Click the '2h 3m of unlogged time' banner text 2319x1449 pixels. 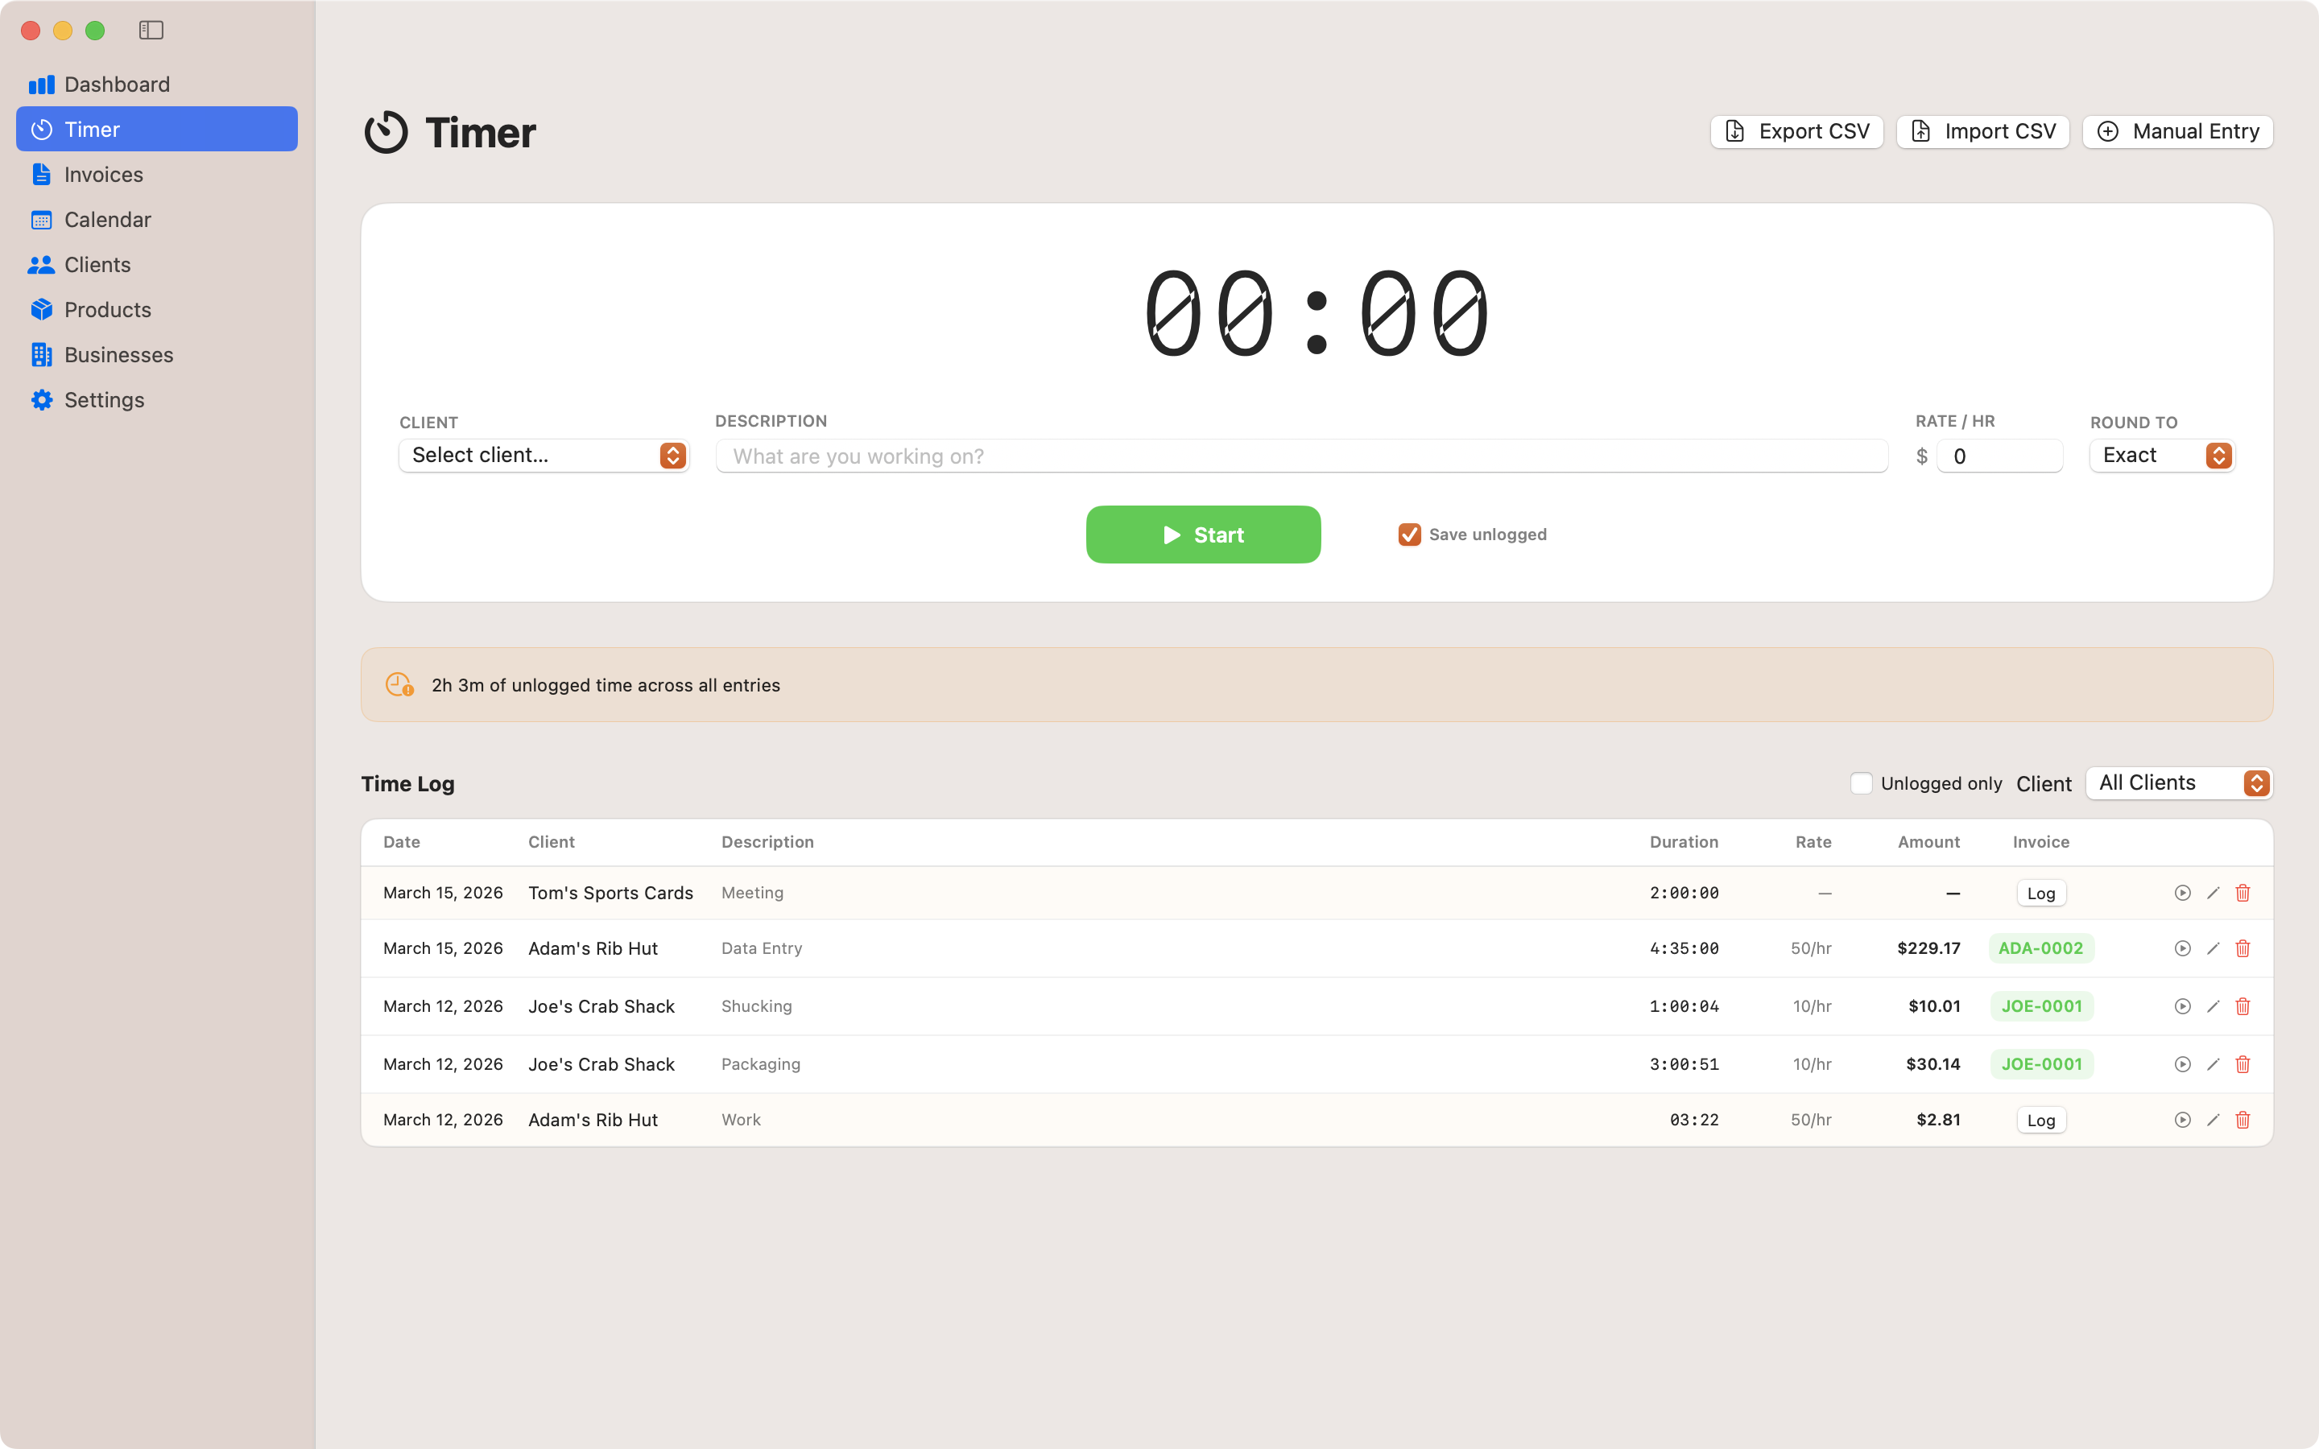pyautogui.click(x=606, y=685)
